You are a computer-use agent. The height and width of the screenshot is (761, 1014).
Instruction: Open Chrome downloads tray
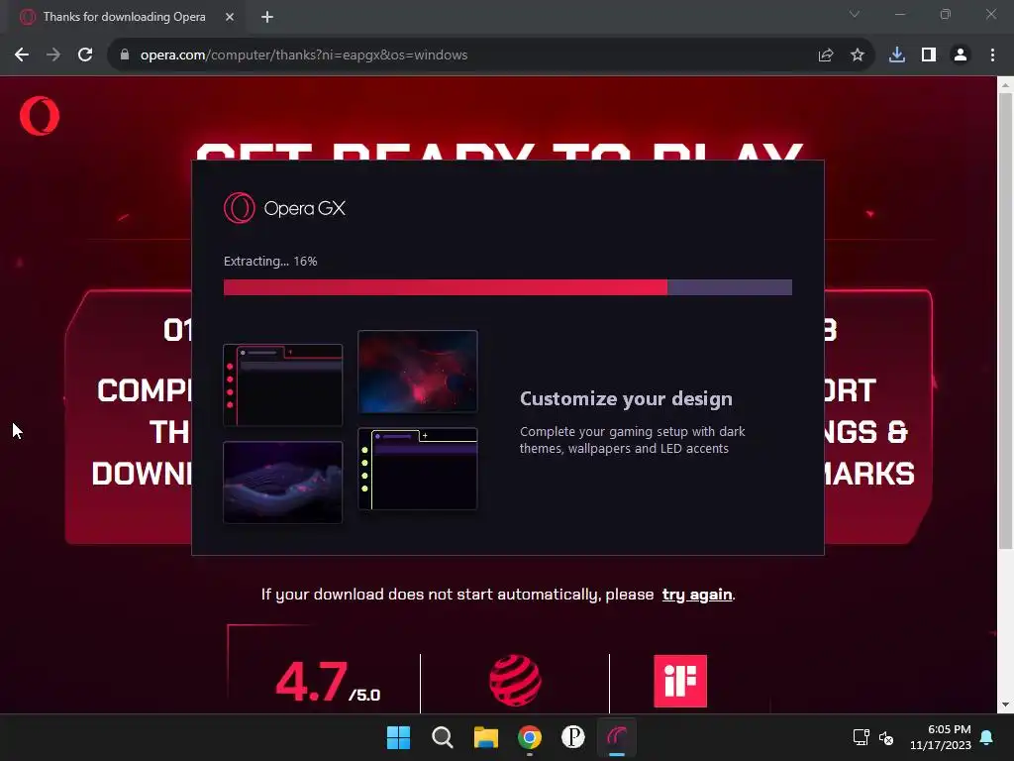(896, 55)
